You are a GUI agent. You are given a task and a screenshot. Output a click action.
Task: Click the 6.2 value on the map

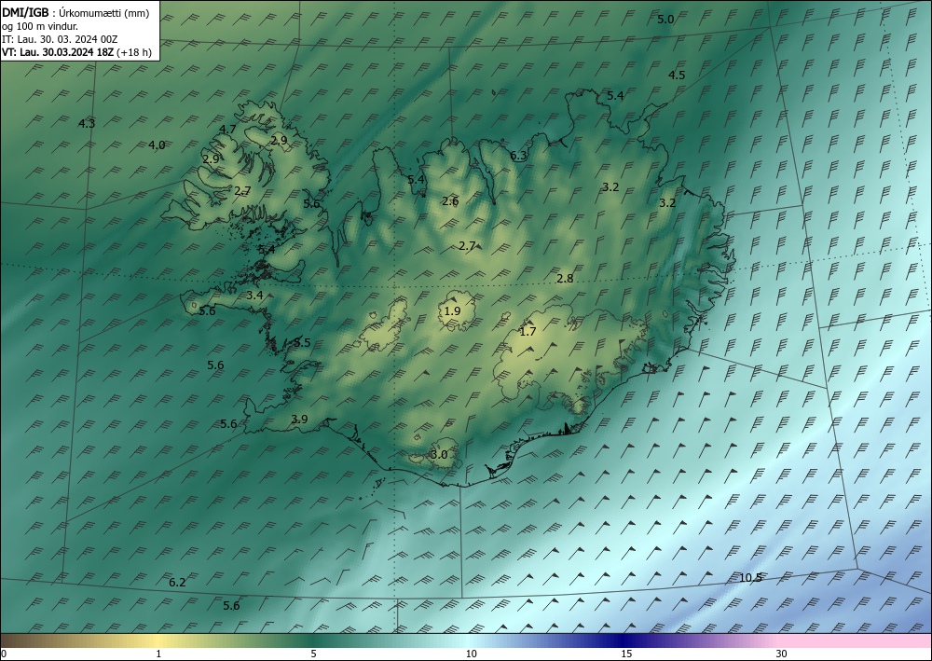[x=177, y=583]
